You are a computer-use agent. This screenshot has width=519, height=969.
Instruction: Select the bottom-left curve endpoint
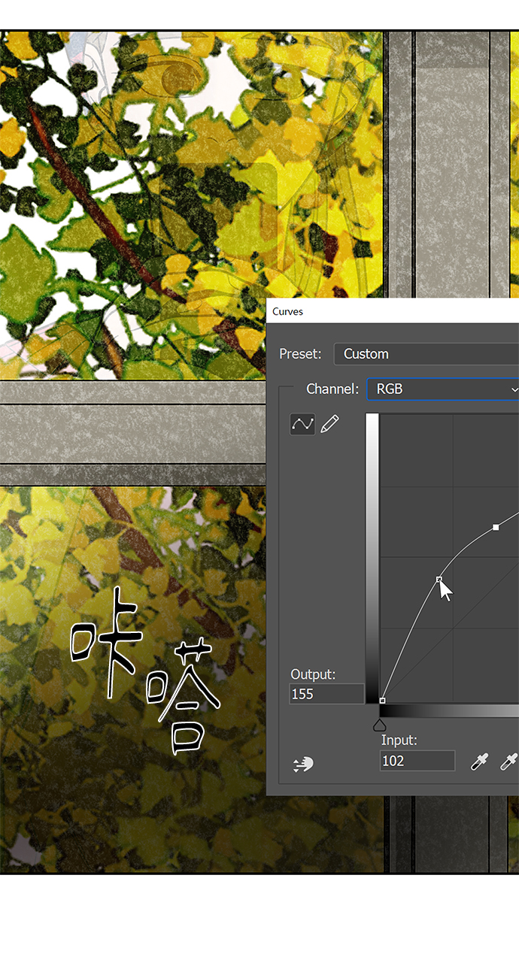pos(383,701)
